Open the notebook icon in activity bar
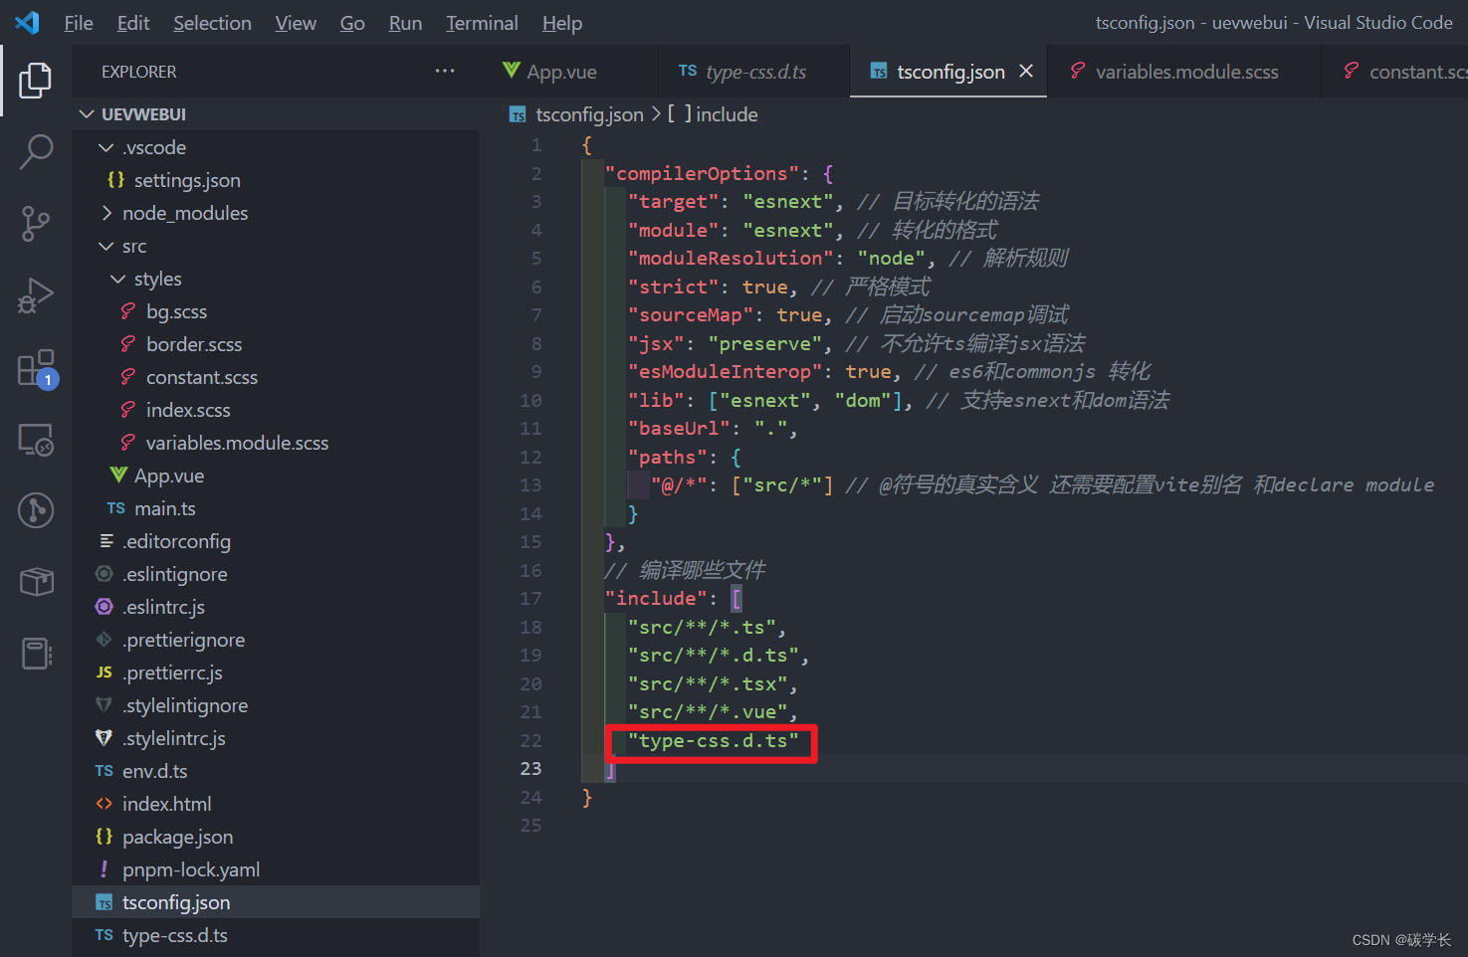The height and width of the screenshot is (957, 1468). pyautogui.click(x=36, y=654)
